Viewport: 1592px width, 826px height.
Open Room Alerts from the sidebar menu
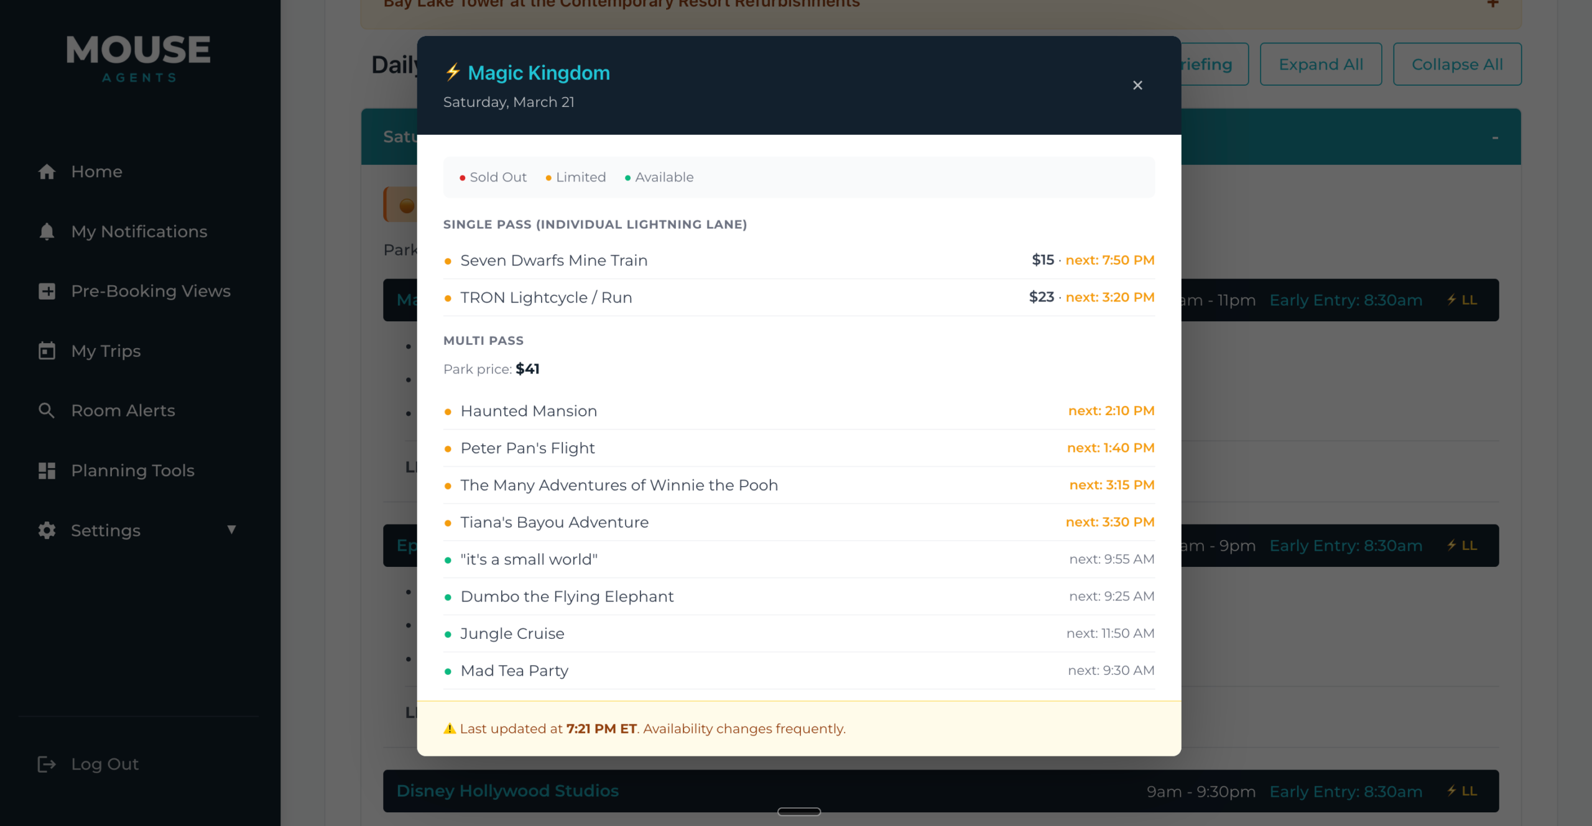[122, 410]
